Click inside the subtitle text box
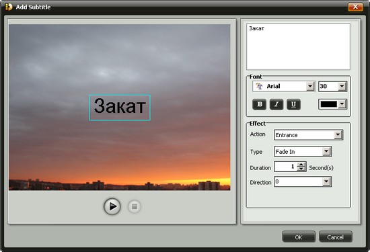Image resolution: width=370 pixels, height=252 pixels. click(298, 46)
